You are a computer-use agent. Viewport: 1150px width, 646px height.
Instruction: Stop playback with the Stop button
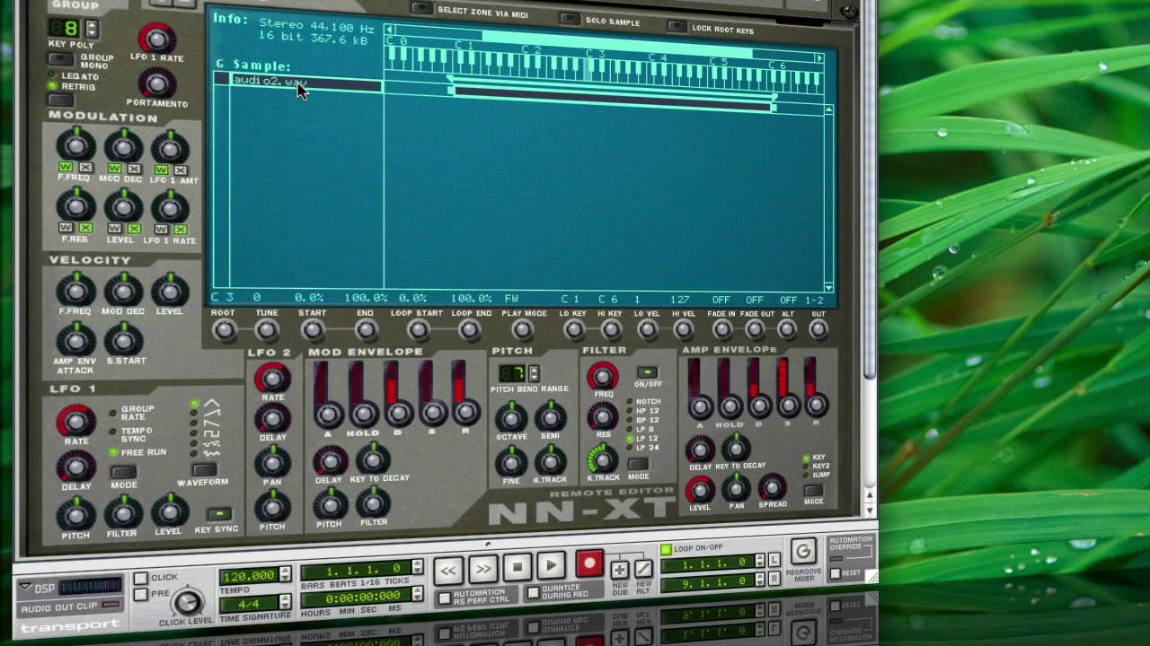tap(517, 567)
